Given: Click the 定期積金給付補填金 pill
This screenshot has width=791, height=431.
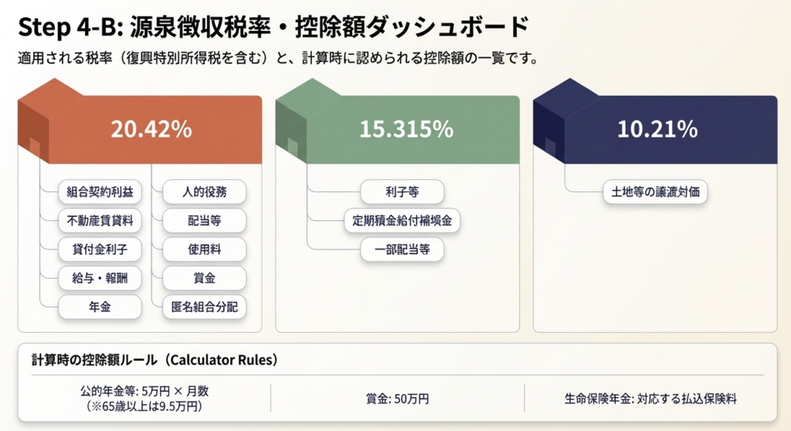Looking at the screenshot, I should [x=402, y=221].
